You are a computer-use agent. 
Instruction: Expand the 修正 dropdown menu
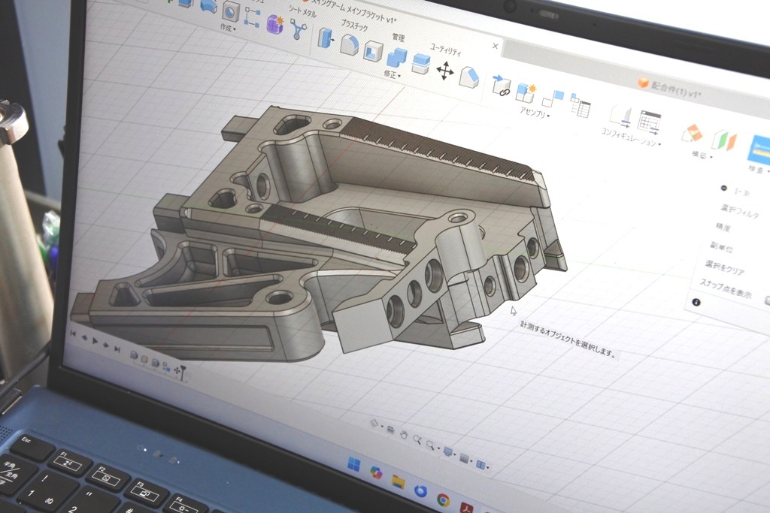[x=392, y=74]
